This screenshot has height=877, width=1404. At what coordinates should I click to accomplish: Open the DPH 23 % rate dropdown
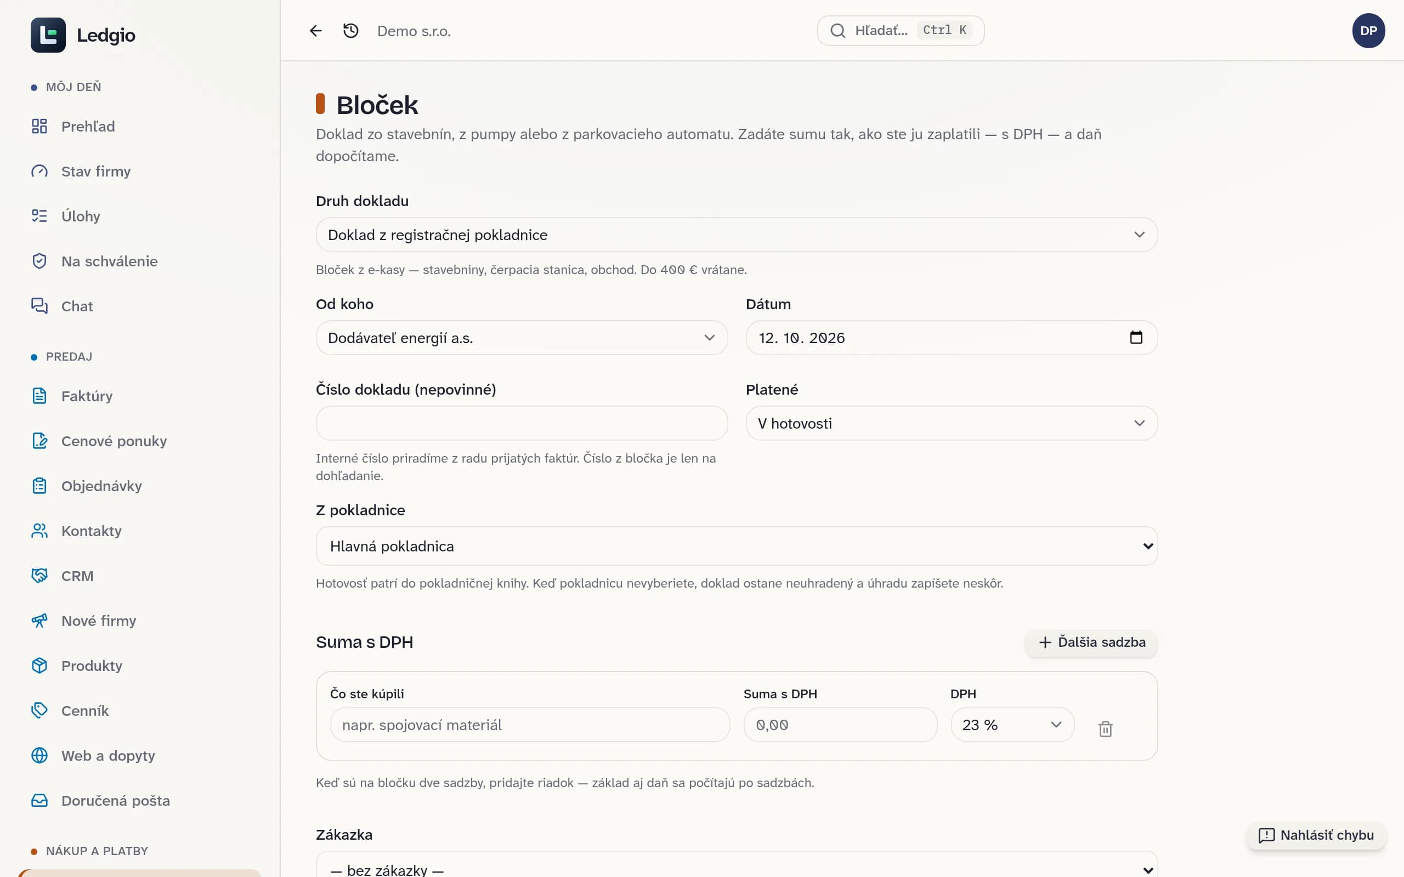coord(1012,725)
